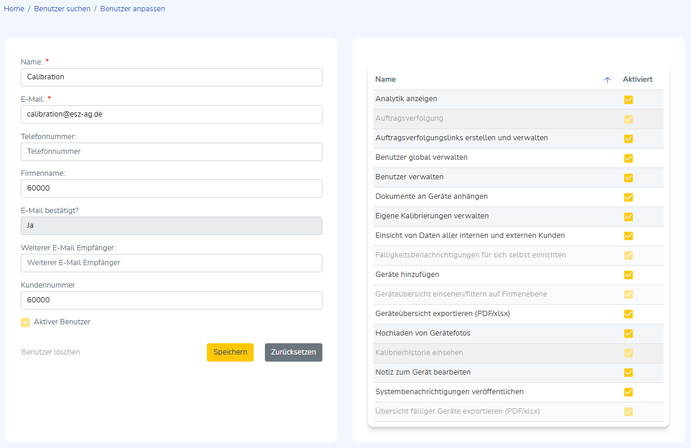Click the Fälligkeitsbenachrichtigungen für sich selbst einrichten row
Viewport: 691px width, 448px height.
point(518,255)
